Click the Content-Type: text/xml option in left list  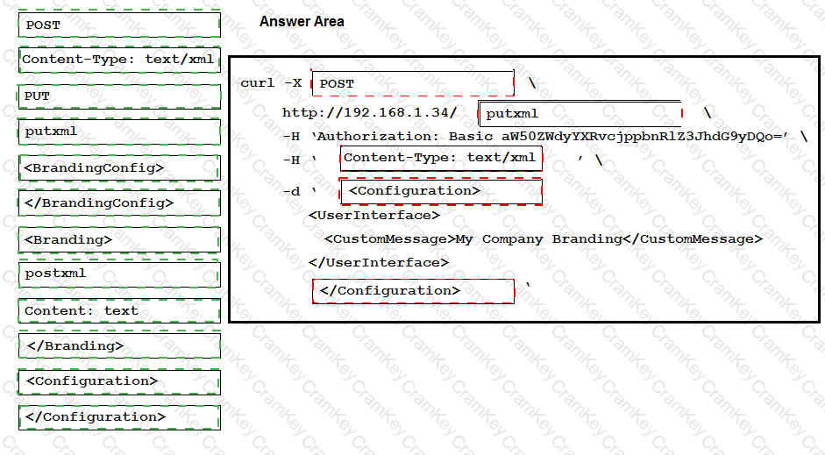[119, 60]
